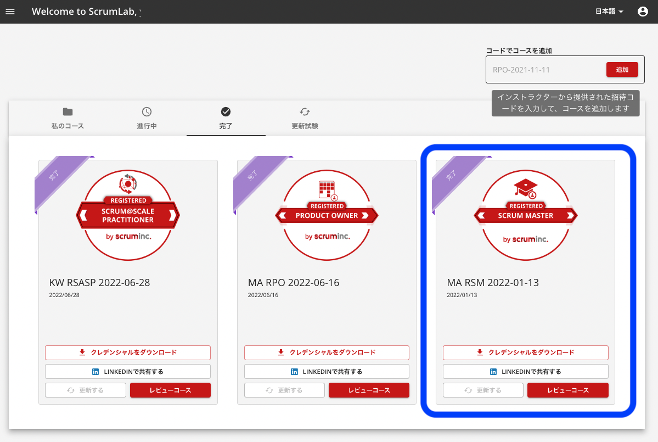
Task: Open レビューコース for MA RSM 2022-01-13
Action: tap(568, 390)
